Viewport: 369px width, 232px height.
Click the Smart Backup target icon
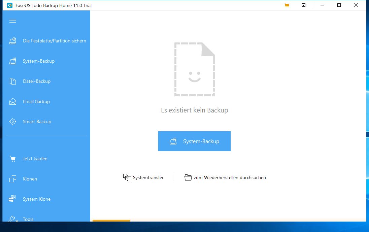pyautogui.click(x=13, y=122)
